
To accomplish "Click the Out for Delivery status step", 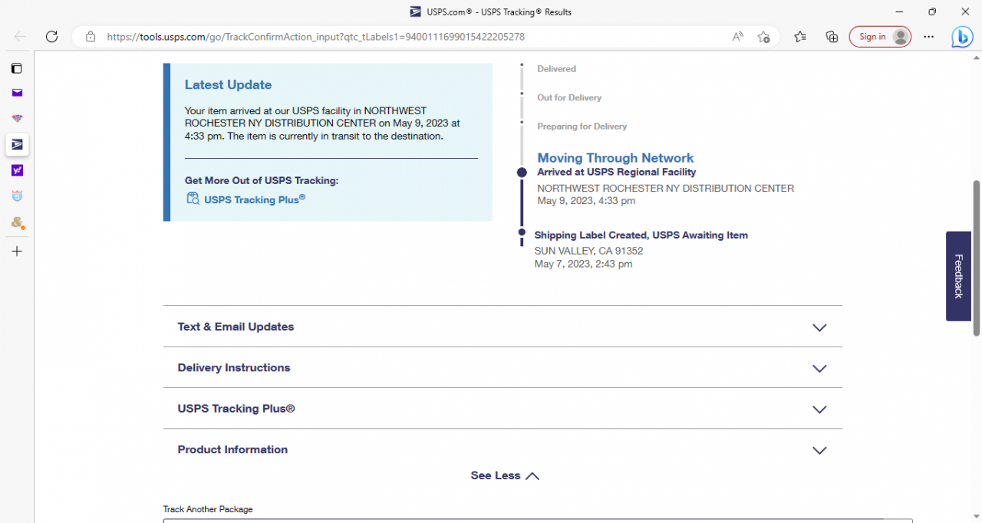I will [x=569, y=97].
